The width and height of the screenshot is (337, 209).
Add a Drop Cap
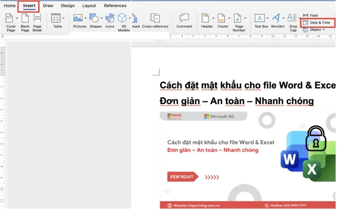pos(293,22)
